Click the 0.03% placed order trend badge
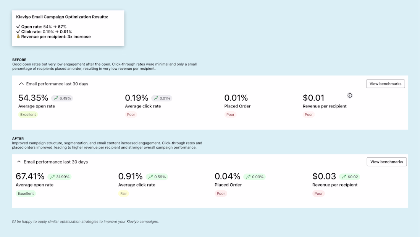Viewport: 420px width, 237px height. coord(254,177)
